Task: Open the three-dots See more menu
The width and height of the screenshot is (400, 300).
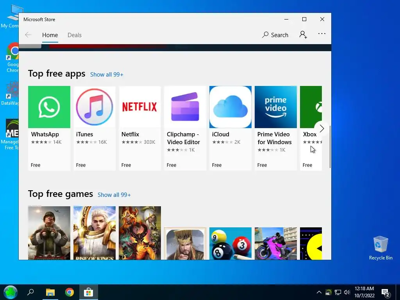Action: point(322,34)
